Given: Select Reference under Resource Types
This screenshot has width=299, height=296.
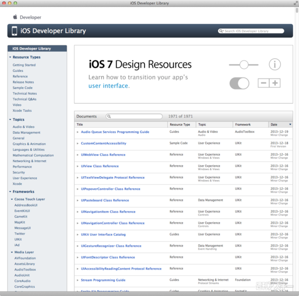Looking at the screenshot, I should pyautogui.click(x=20, y=76).
